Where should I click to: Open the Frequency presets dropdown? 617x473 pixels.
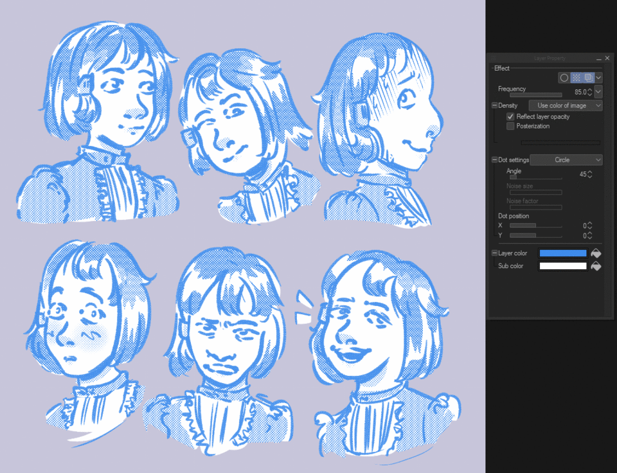point(598,92)
